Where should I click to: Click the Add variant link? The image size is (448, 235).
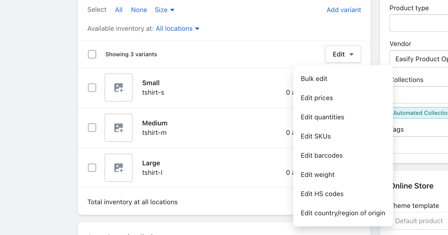(344, 10)
